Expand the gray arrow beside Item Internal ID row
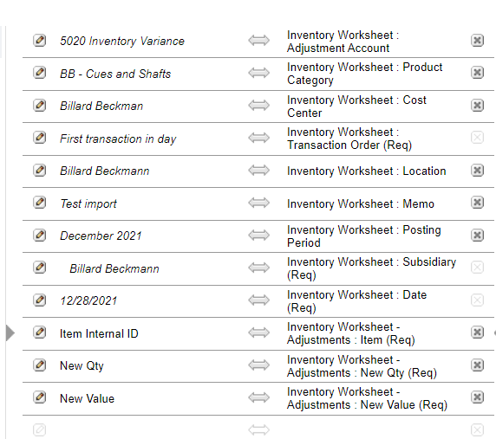This screenshot has height=439, width=496. coord(10,332)
